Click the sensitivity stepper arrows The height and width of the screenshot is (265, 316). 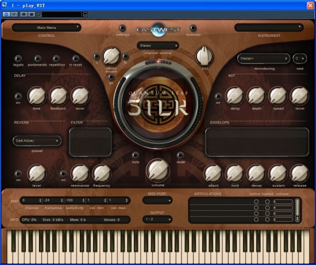tap(83, 200)
